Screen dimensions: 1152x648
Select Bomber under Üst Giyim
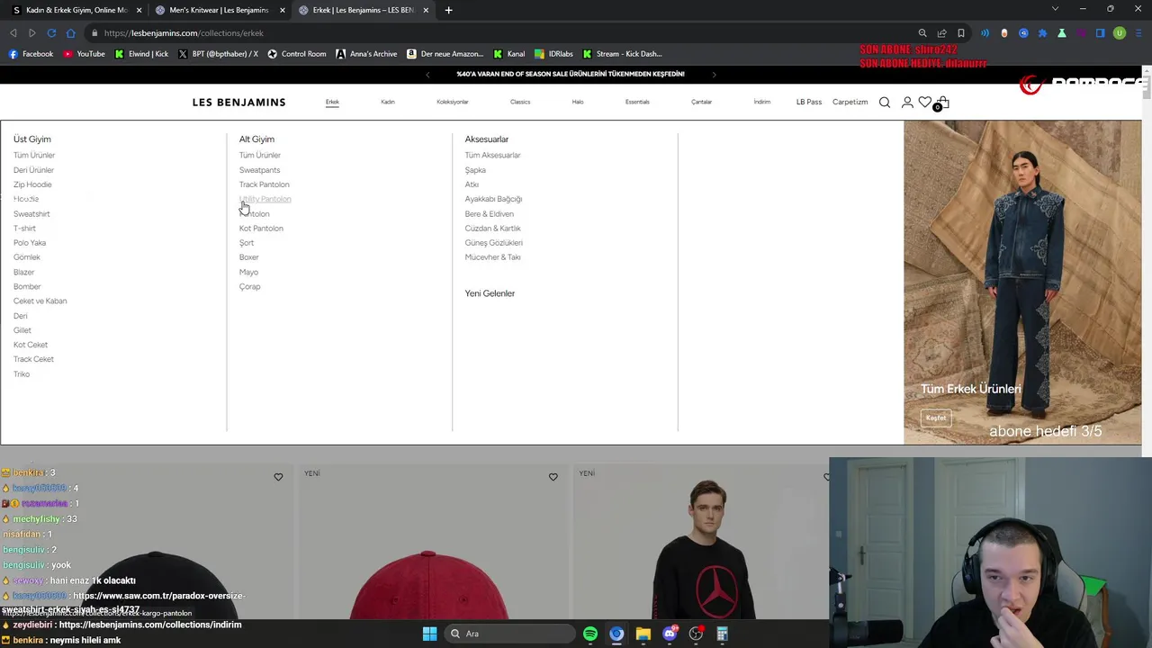click(x=27, y=286)
